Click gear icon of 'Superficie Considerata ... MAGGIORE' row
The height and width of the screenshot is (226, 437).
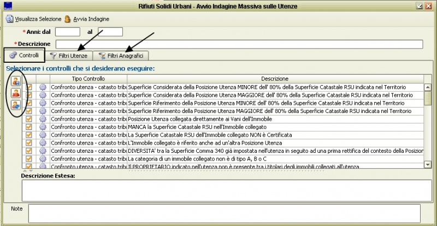pos(43,95)
